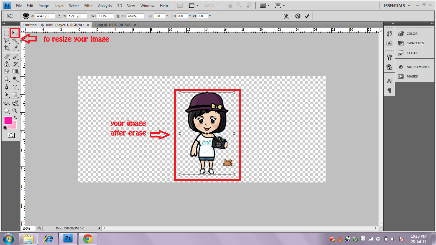436x245 pixels.
Task: Select the 3D Orbit camera tool
Action: [15, 103]
